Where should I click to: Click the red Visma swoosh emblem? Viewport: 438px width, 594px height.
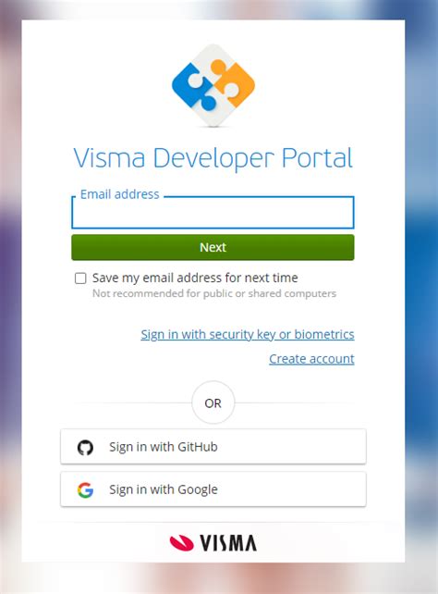(x=181, y=543)
